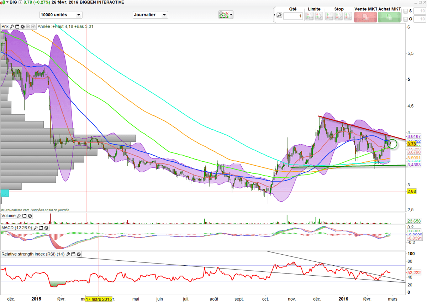Maximize the Prix panel window icon
Viewport: 427px width, 302px height.
point(17,26)
